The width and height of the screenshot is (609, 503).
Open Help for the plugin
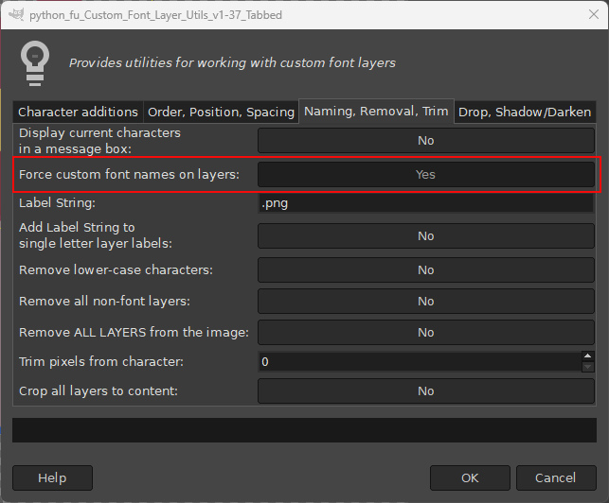click(x=52, y=477)
